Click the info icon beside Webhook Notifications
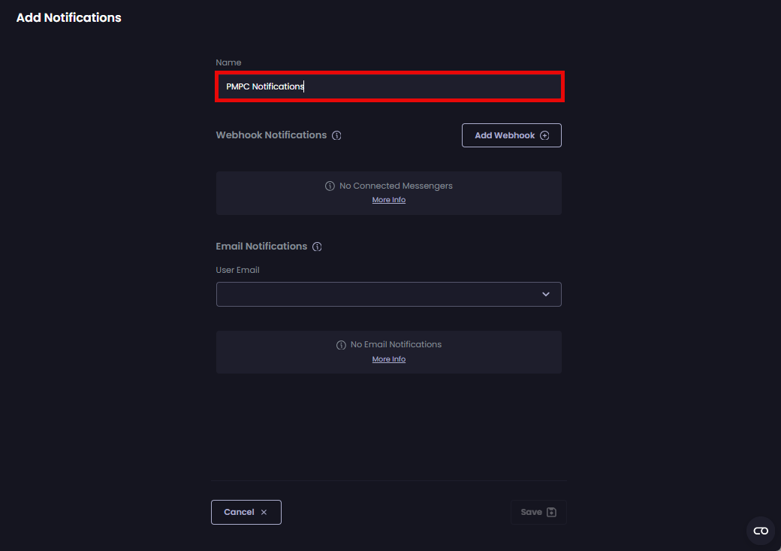This screenshot has width=781, height=551. pyautogui.click(x=336, y=135)
